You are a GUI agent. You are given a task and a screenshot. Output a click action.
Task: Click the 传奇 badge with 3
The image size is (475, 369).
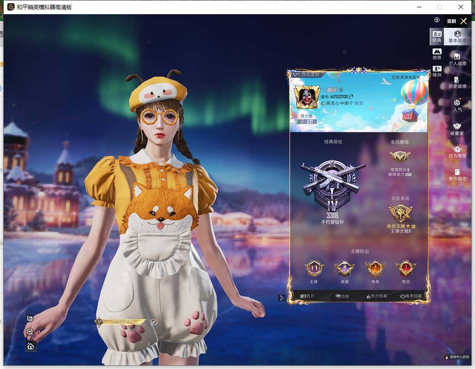375,269
